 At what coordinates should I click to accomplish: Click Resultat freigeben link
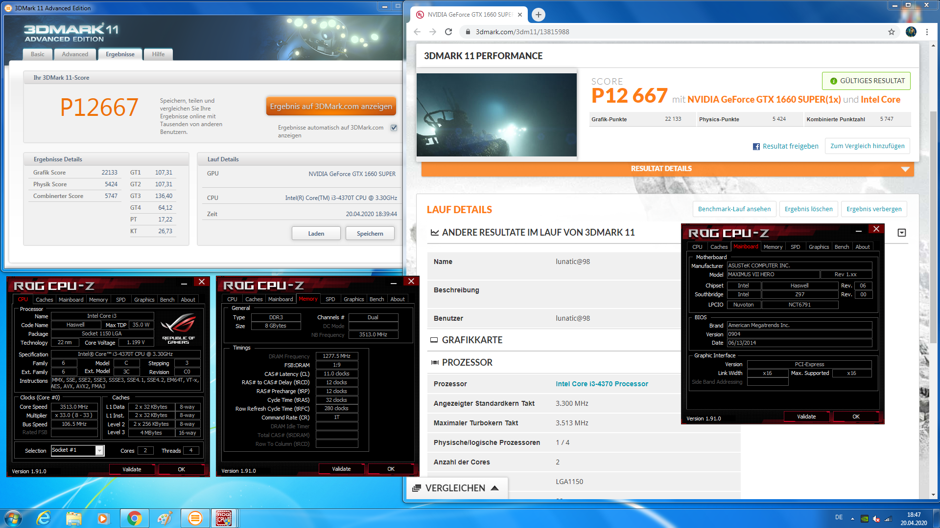pos(790,147)
